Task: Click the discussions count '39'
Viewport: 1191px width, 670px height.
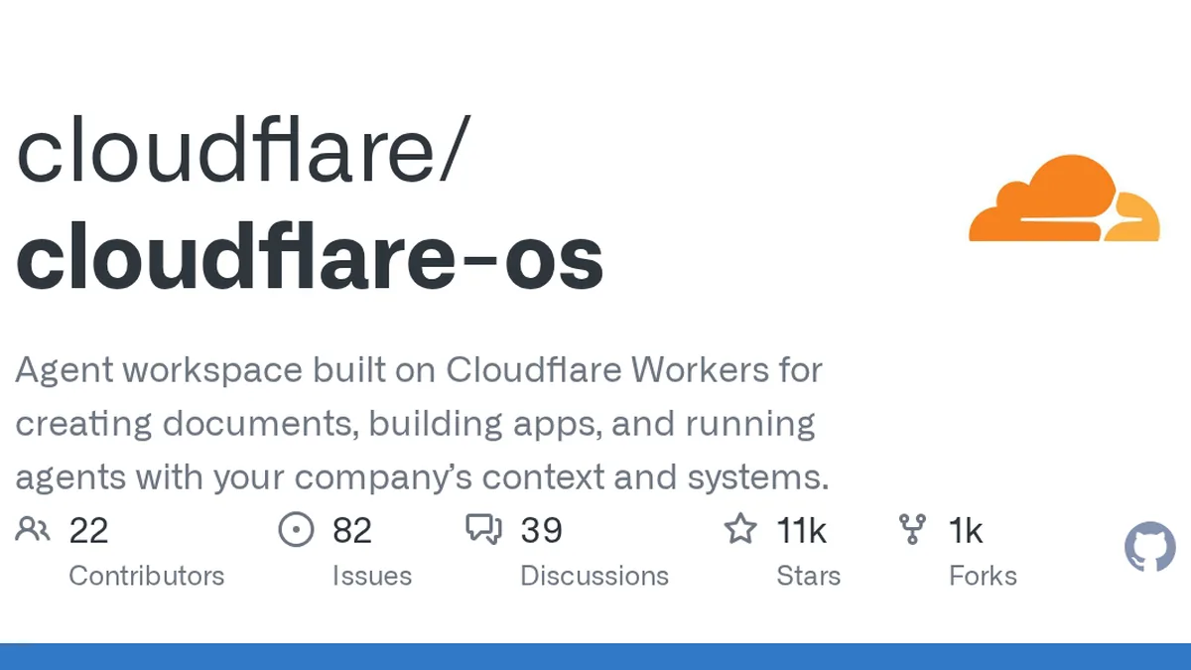Action: [541, 531]
